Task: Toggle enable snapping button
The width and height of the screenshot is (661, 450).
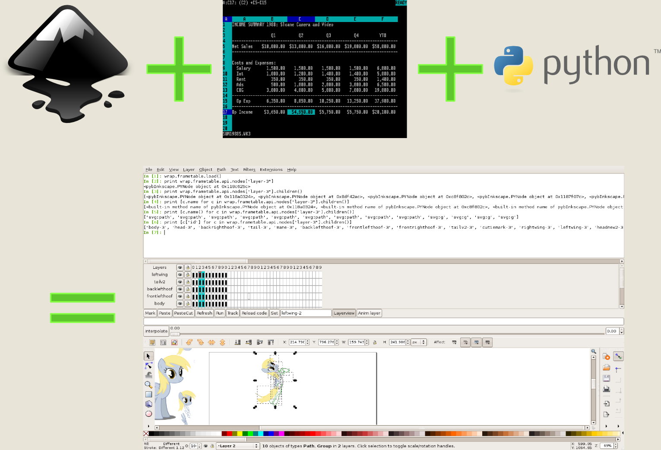Action: (x=618, y=356)
